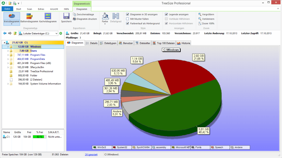Viewport: 282px width, 158px height.
Task: Click Horizontale Hilfslinien checkbox
Action: (166, 23)
